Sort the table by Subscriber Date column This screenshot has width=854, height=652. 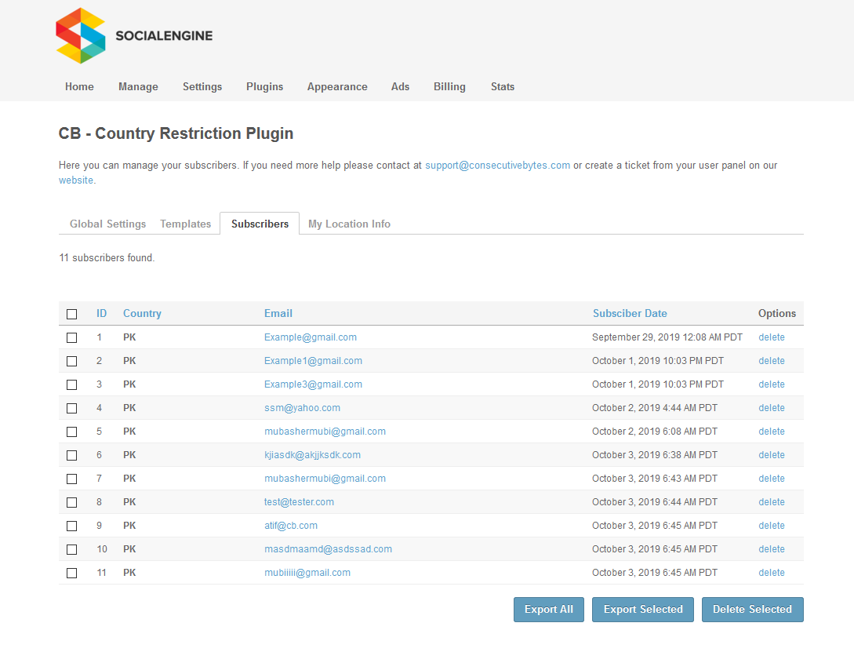(630, 314)
